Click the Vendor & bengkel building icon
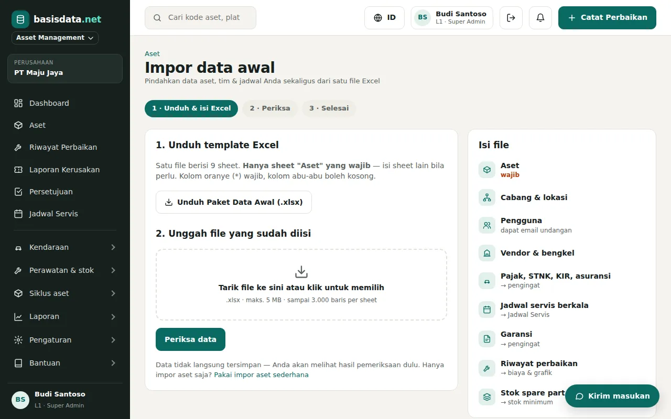This screenshot has height=419, width=671. coord(487,253)
